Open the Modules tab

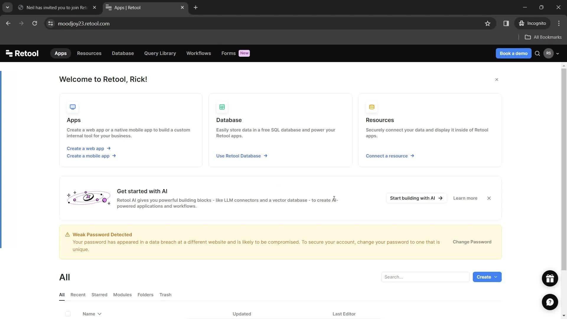pyautogui.click(x=122, y=295)
